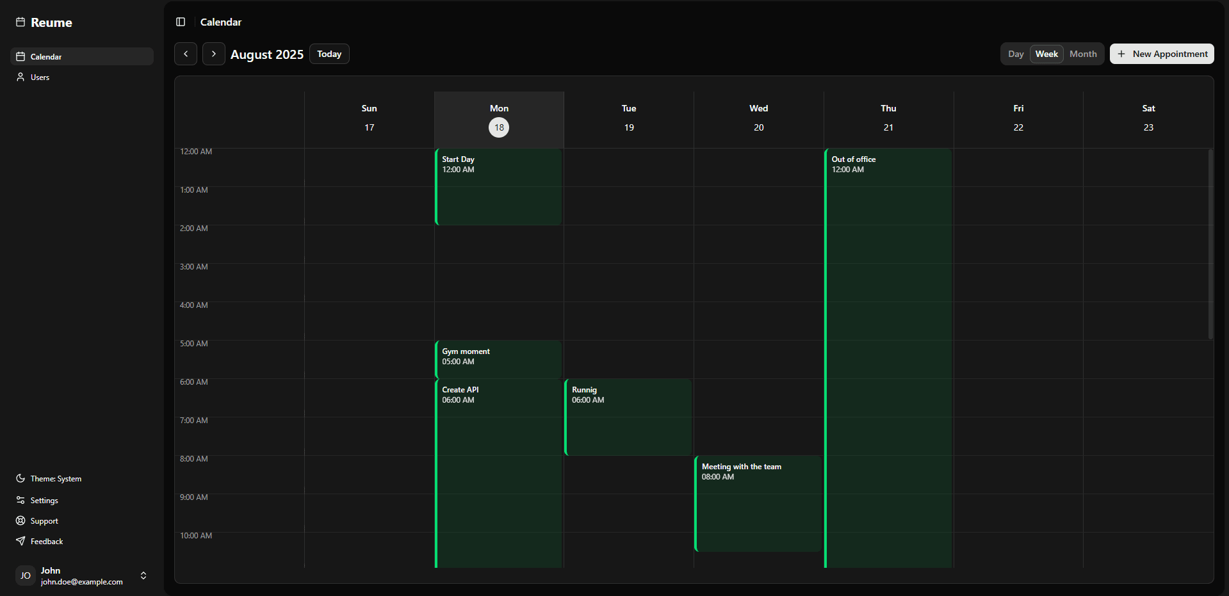The height and width of the screenshot is (596, 1229).
Task: Switch to Day view
Action: coord(1015,54)
